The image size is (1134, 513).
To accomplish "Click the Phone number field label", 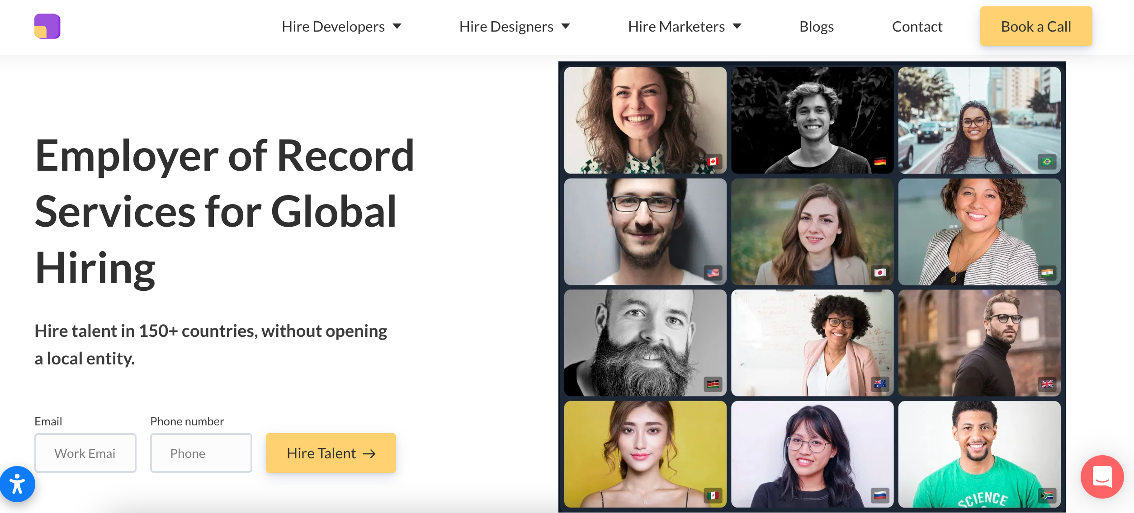I will [187, 421].
